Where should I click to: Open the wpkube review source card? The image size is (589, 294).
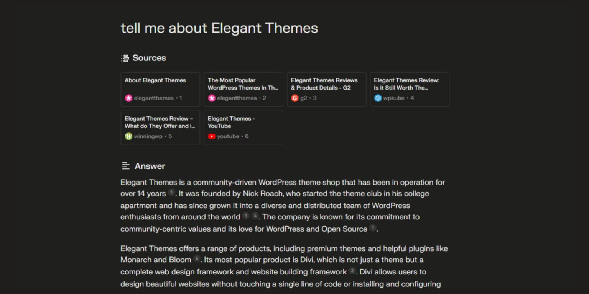point(410,89)
